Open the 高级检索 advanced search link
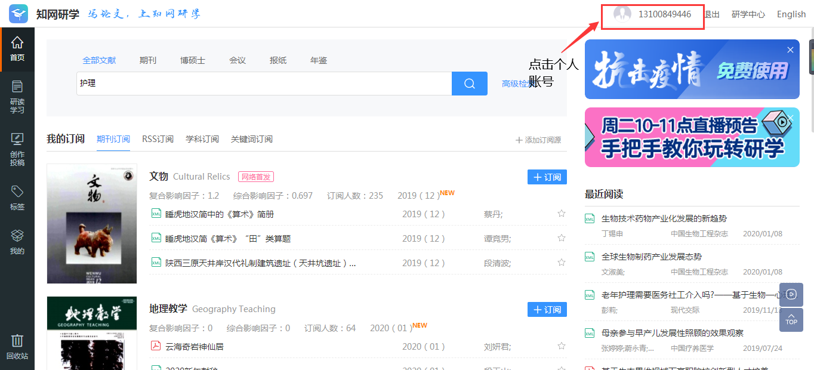Image resolution: width=814 pixels, height=370 pixels. [x=516, y=84]
